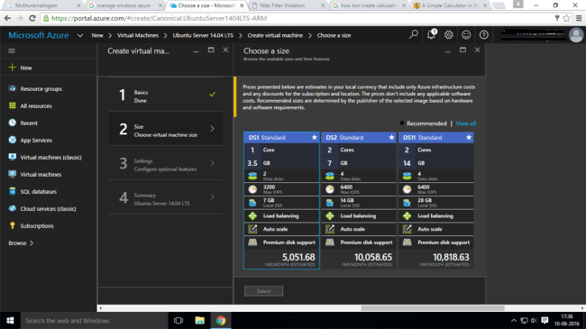Click the Virtual machines (classic) icon
The image size is (586, 329).
point(13,157)
